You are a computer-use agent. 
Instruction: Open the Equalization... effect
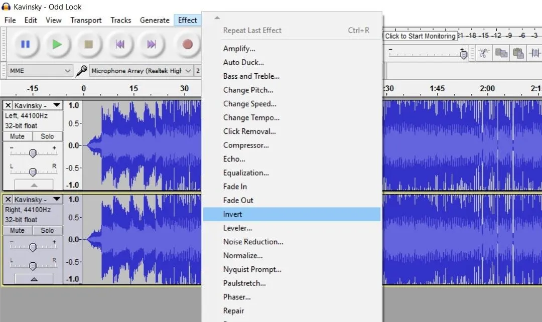pyautogui.click(x=292, y=173)
